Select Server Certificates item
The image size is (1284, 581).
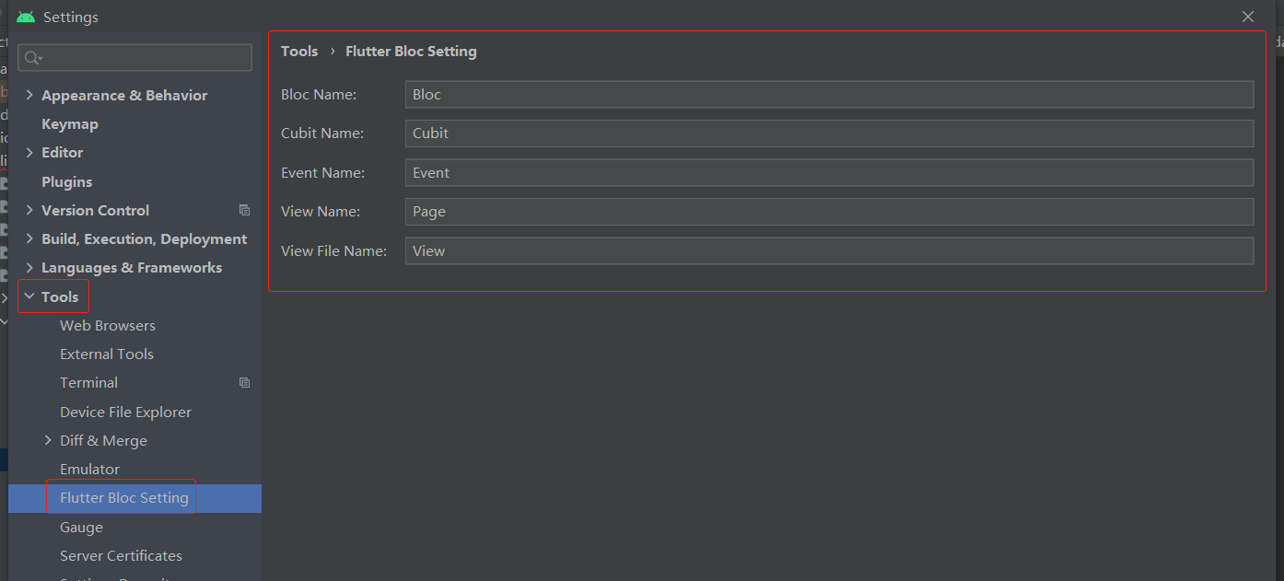(x=122, y=555)
